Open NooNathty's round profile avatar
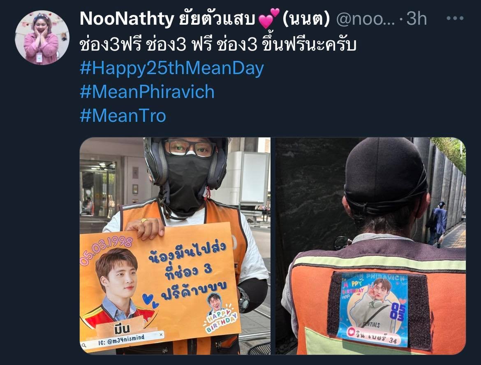 pos(42,38)
